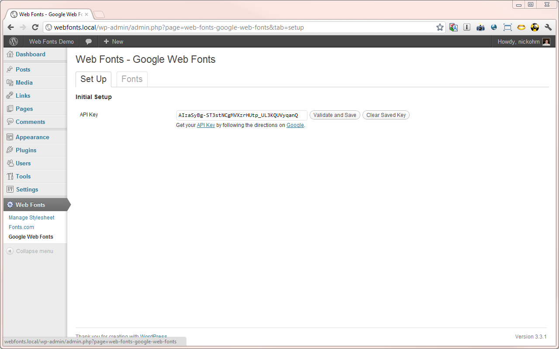The width and height of the screenshot is (559, 349).
Task: Open Chrome's wrench menu
Action: 548,27
